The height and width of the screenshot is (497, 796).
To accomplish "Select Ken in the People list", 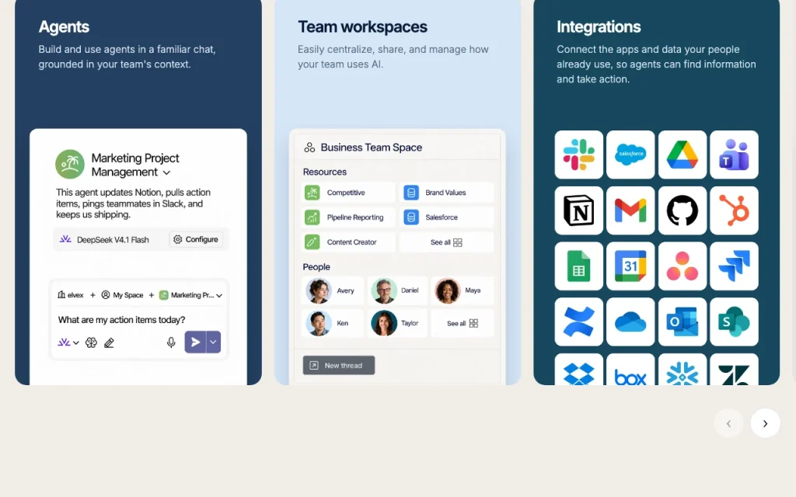I will [x=333, y=323].
